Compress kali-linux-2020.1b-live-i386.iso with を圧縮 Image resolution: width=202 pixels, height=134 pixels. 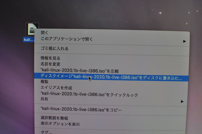pos(111,71)
